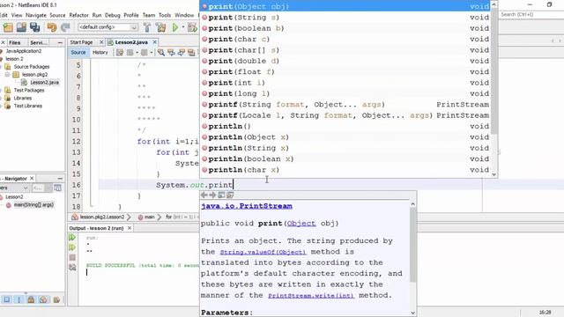Click the green Run Project icon

[x=175, y=27]
